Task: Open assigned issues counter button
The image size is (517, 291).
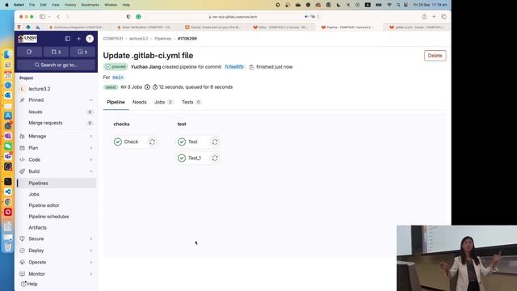Action: click(29, 52)
